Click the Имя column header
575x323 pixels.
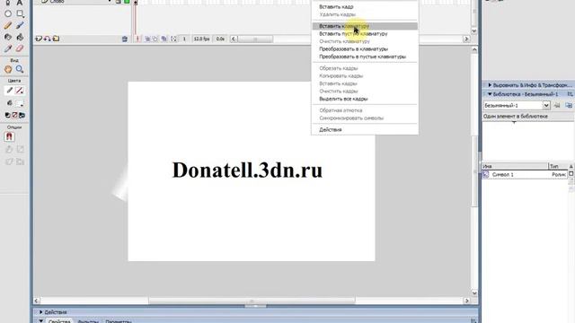pos(515,166)
